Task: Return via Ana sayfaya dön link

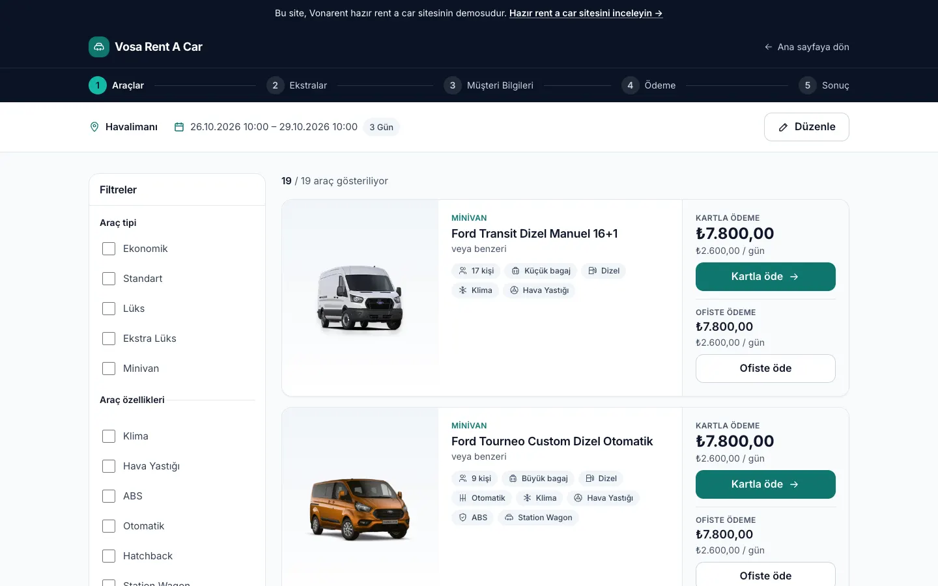Action: [806, 47]
